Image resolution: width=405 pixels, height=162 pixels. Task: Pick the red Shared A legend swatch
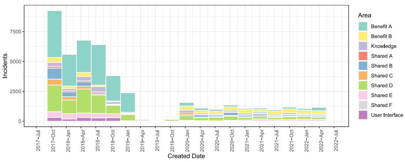pos(363,56)
